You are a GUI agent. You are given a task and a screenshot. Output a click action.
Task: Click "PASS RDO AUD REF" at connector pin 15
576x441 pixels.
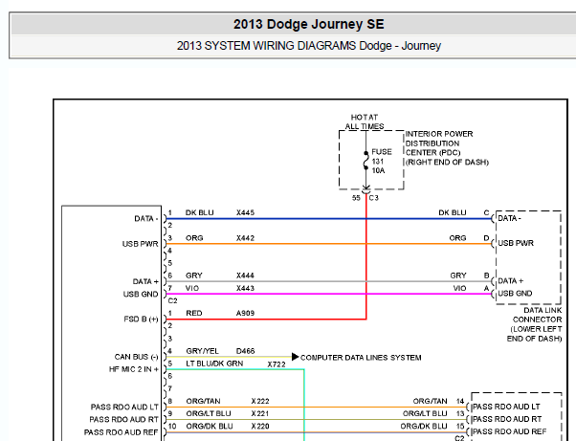(510, 431)
